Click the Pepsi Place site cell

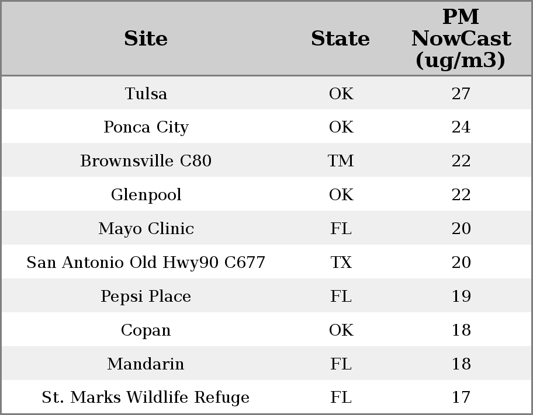pos(146,297)
